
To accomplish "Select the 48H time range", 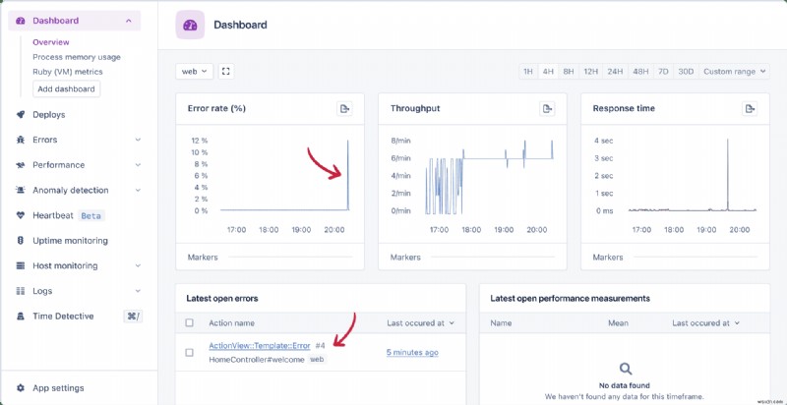I will (640, 71).
